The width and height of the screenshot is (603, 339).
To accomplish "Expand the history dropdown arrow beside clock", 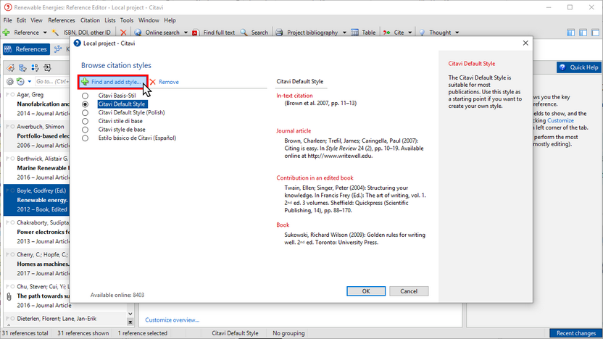I will 29,81.
